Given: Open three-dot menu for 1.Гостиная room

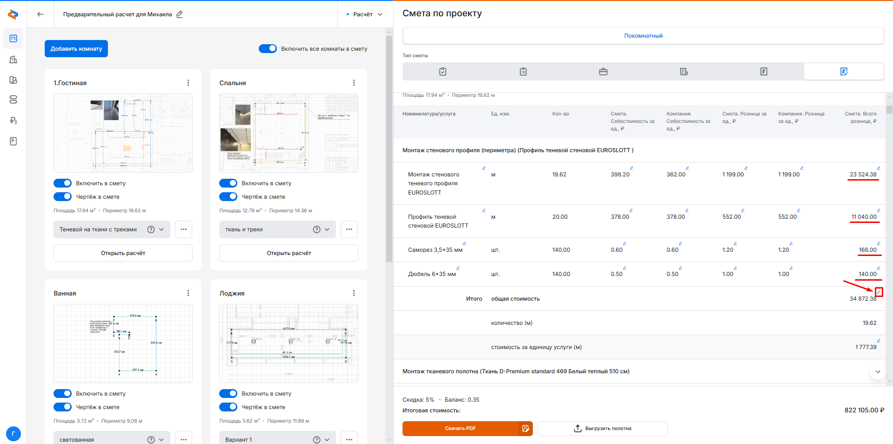Looking at the screenshot, I should (x=188, y=83).
